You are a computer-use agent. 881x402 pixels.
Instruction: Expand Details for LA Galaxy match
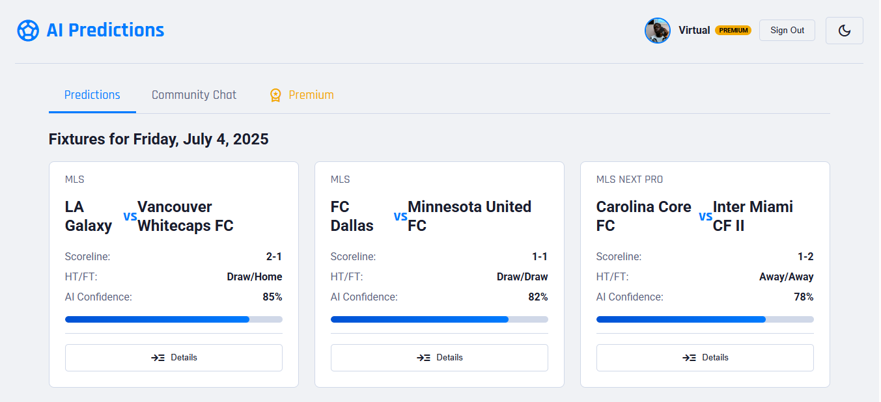[x=174, y=358]
